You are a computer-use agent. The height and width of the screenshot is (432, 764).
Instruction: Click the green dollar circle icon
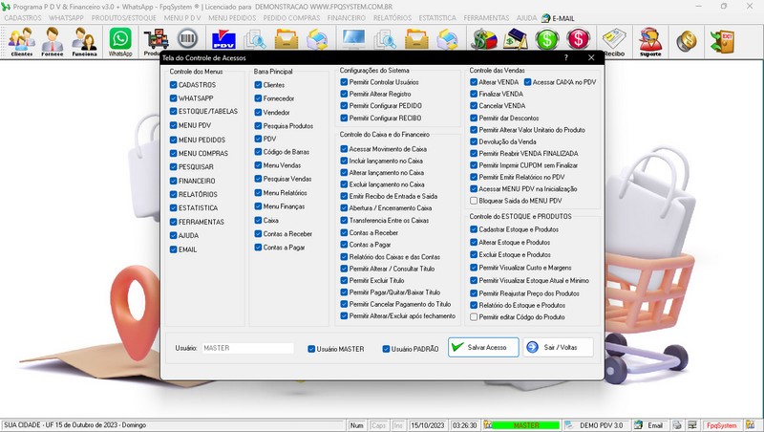[547, 39]
